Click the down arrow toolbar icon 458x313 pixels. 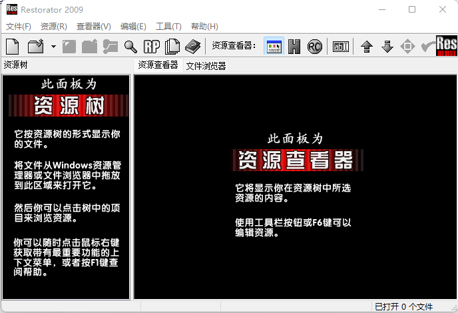click(387, 47)
